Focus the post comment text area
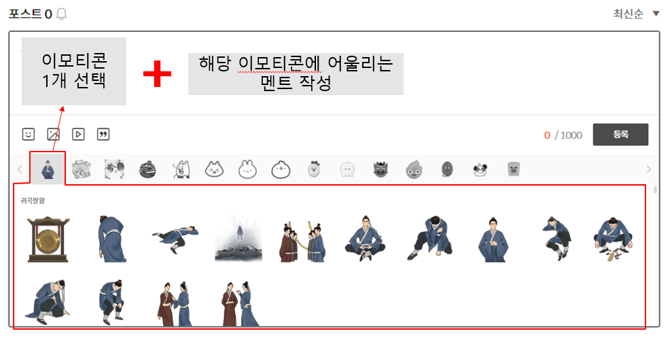 (x=334, y=73)
